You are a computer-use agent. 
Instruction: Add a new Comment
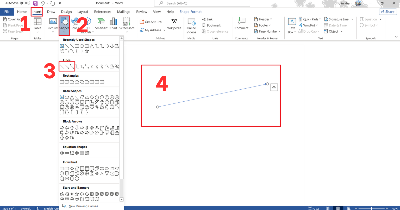click(241, 24)
